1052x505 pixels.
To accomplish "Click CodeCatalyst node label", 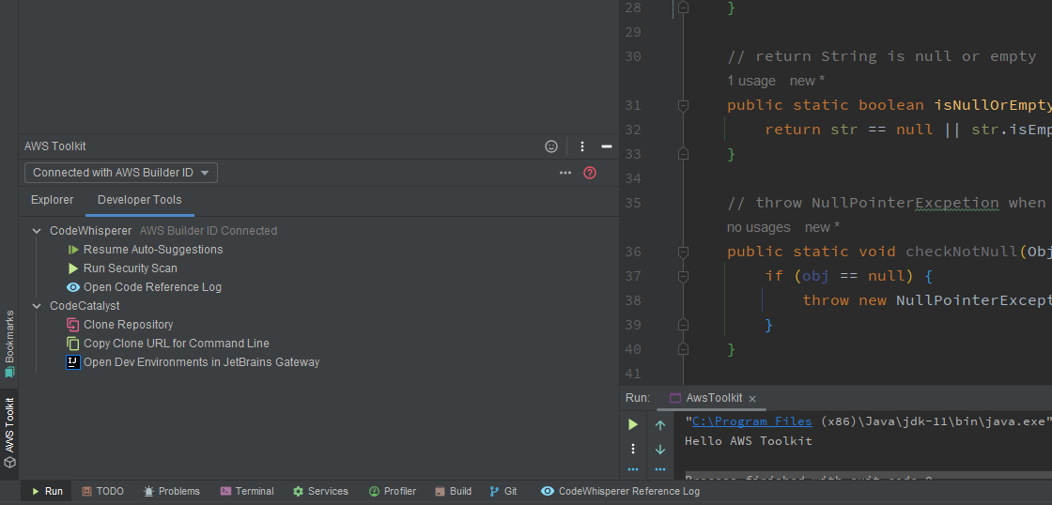I will point(85,306).
